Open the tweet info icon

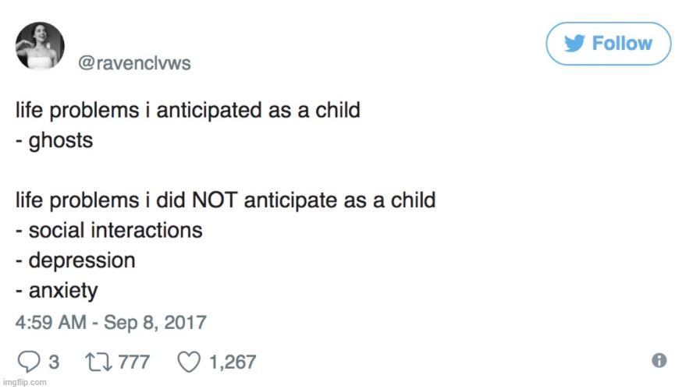pyautogui.click(x=659, y=360)
